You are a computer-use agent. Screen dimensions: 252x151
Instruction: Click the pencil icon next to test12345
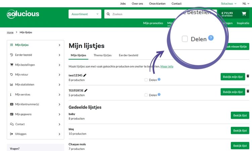pos(85,75)
